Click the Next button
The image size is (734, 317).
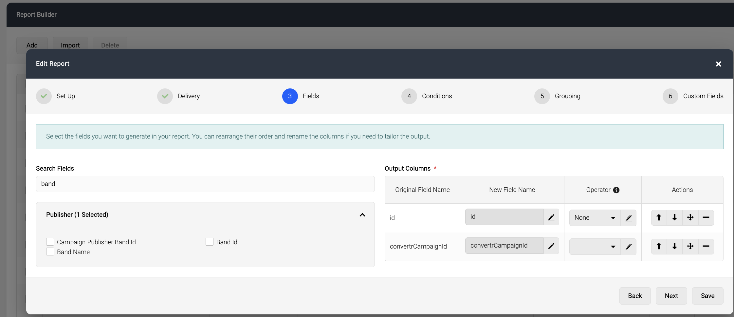point(671,296)
